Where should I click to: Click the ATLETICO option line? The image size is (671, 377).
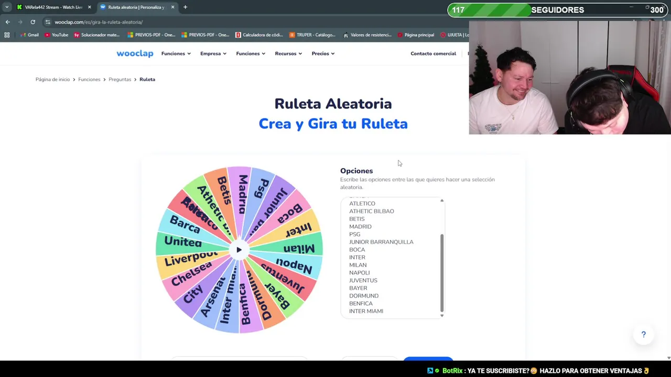pyautogui.click(x=362, y=204)
